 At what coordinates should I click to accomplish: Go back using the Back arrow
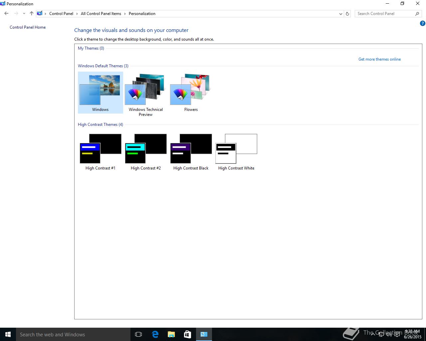[6, 14]
